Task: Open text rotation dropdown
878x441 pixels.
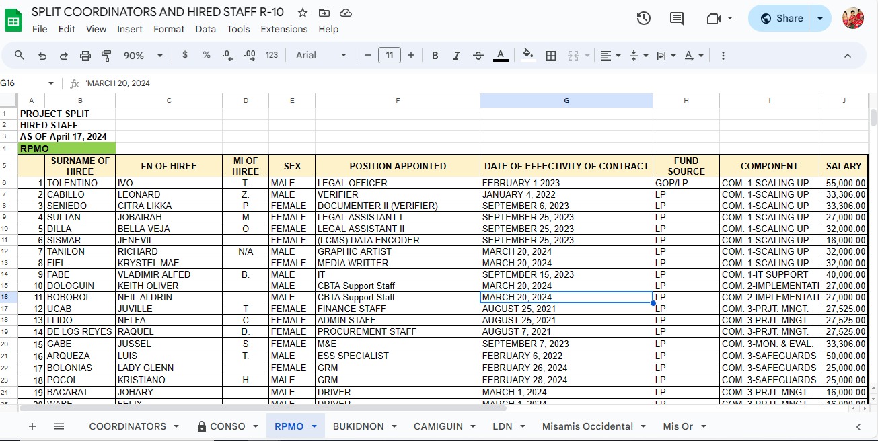Action: [x=694, y=55]
